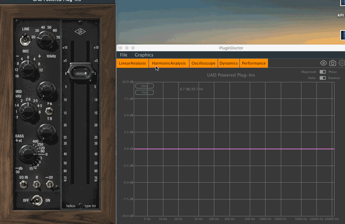Click the BASS frequency selector knob

point(28,154)
